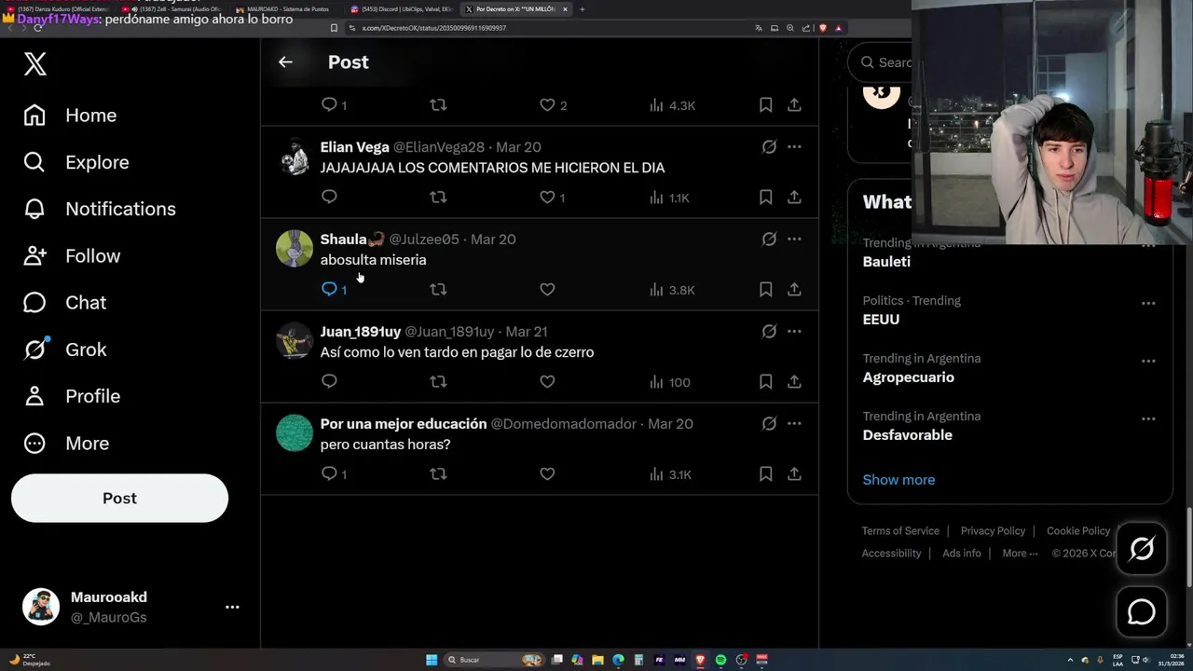Open account menu next to Maurooakd
The image size is (1193, 671).
232,607
